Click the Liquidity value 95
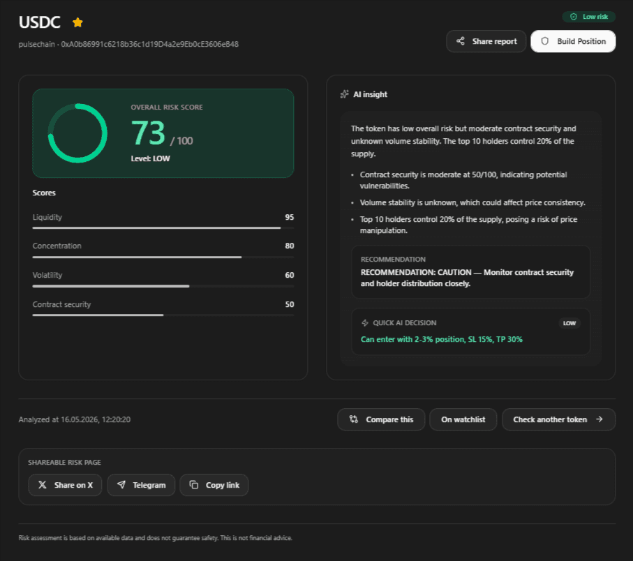 [290, 217]
